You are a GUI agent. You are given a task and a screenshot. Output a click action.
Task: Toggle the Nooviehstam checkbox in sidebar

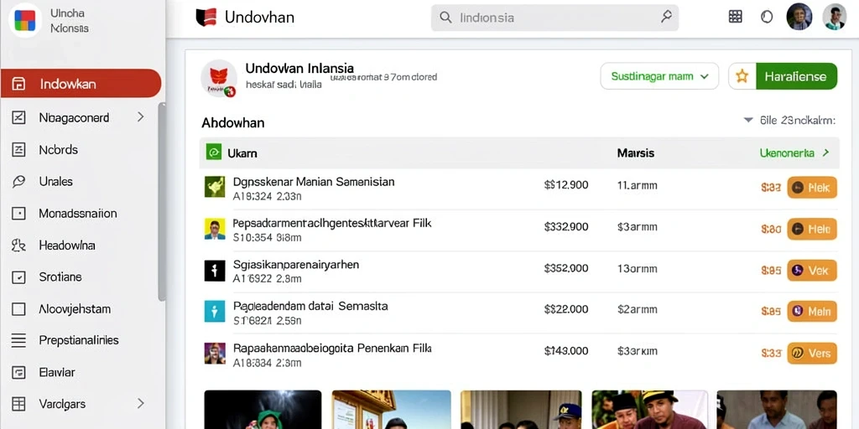tap(18, 309)
